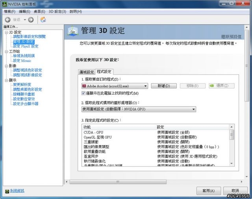Select 設定多台顯示器 in the tree
Image resolution: width=252 pixels, height=199 pixels.
26,104
